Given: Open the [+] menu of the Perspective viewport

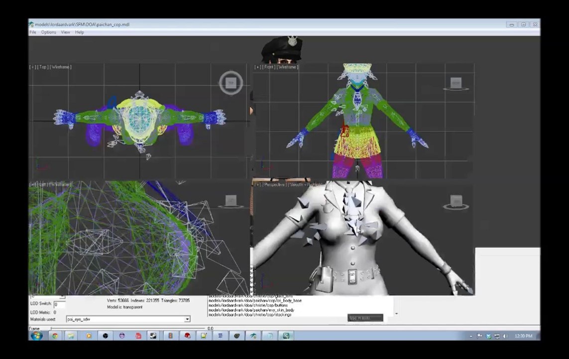Looking at the screenshot, I should point(258,184).
